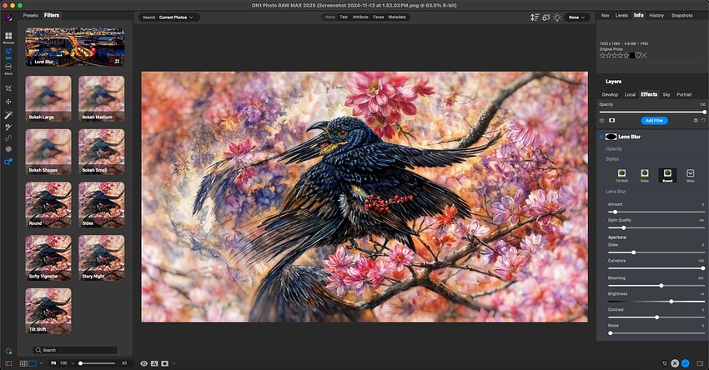Click the sort order icon in top toolbar
Image resolution: width=709 pixels, height=370 pixels.
click(x=535, y=17)
